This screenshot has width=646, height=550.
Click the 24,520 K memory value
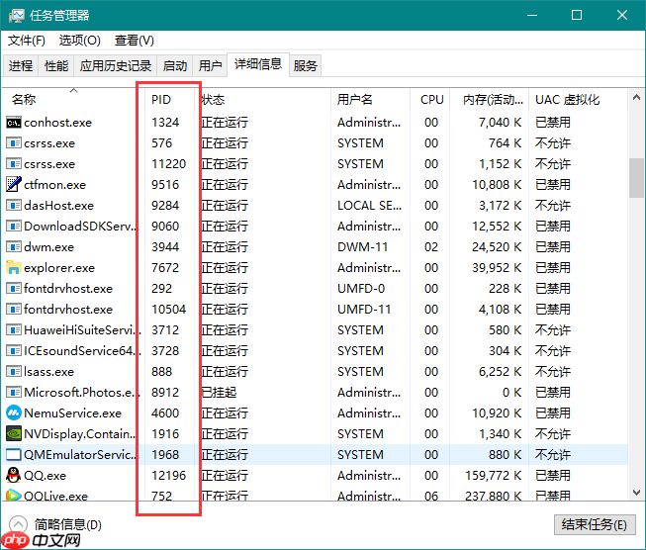point(497,246)
